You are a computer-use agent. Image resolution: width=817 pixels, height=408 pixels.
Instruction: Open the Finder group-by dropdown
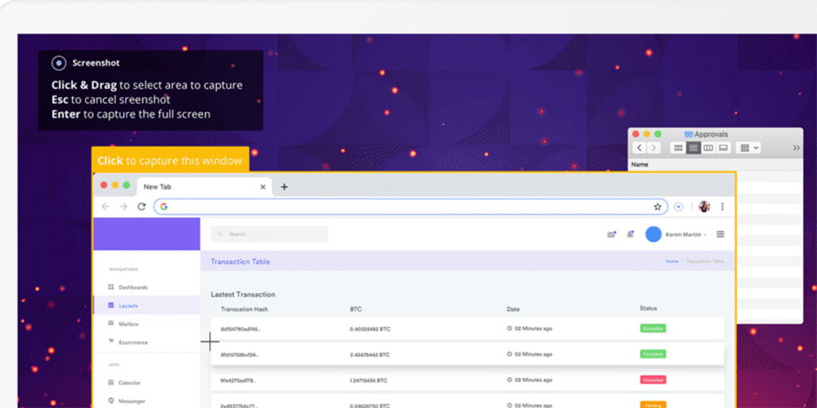(748, 148)
